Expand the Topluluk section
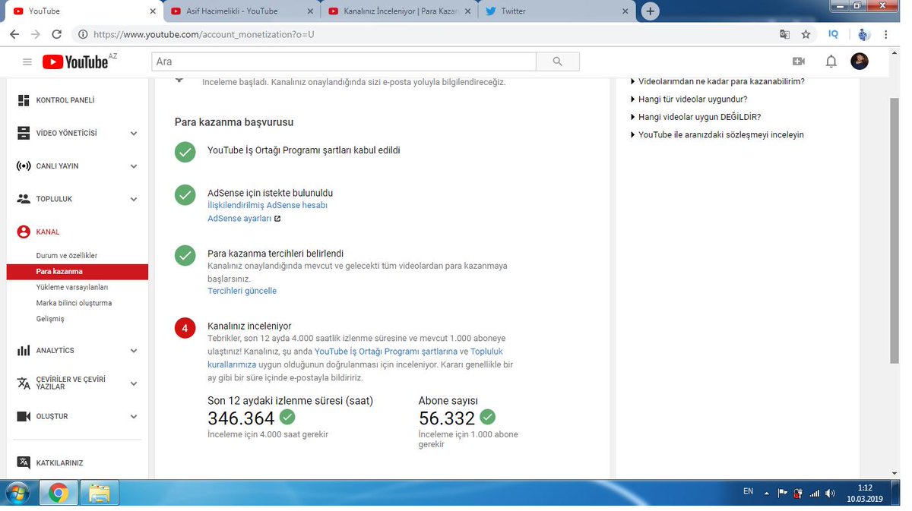The image size is (912, 511). click(134, 200)
